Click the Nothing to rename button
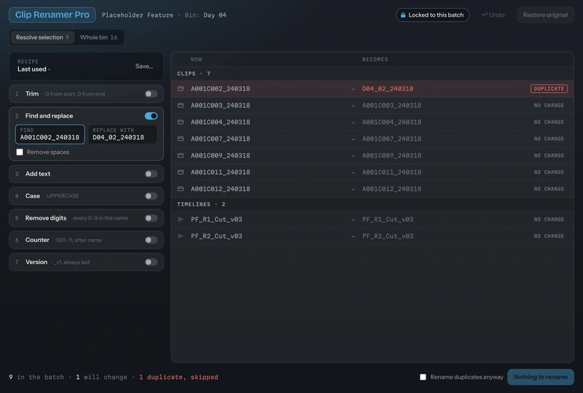This screenshot has height=393, width=583. coord(541,377)
